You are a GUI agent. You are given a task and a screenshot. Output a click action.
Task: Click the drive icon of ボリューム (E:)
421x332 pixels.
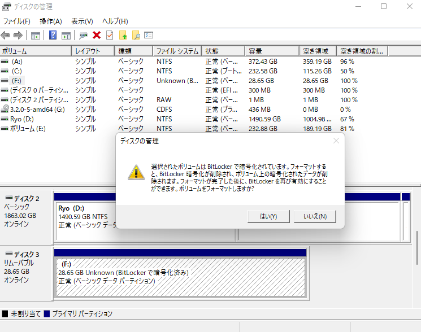coord(5,129)
